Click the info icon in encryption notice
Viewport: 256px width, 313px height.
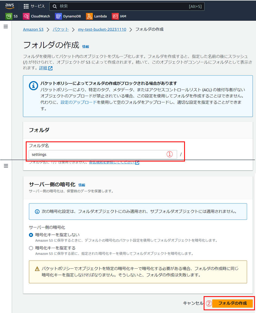37,212
